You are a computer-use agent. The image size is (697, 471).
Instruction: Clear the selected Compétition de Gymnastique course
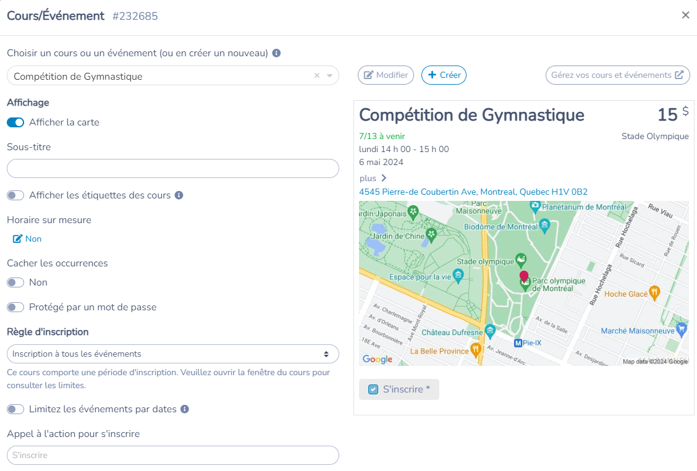pos(317,75)
